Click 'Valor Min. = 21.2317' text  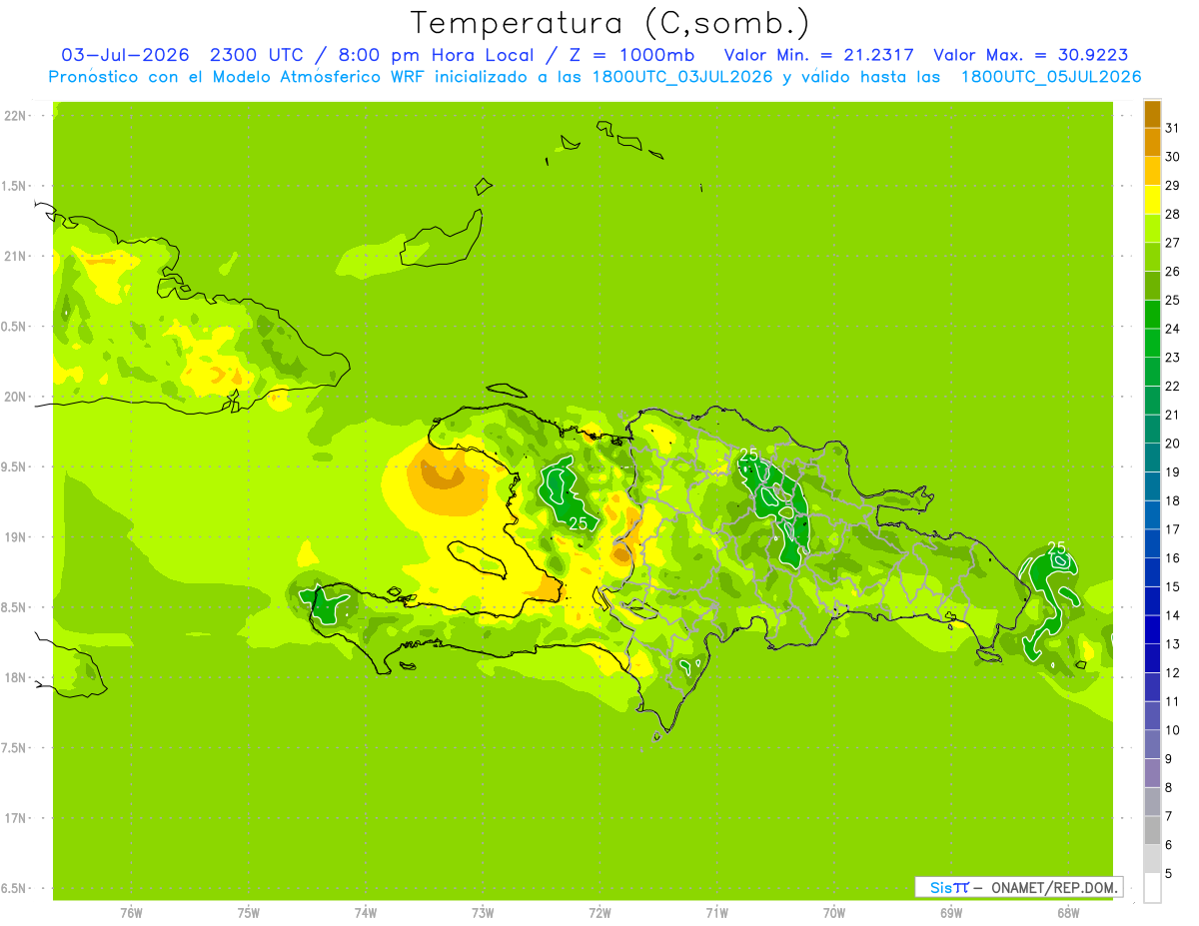coord(818,55)
